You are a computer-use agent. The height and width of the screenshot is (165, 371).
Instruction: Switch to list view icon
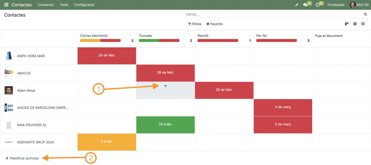tap(355, 24)
